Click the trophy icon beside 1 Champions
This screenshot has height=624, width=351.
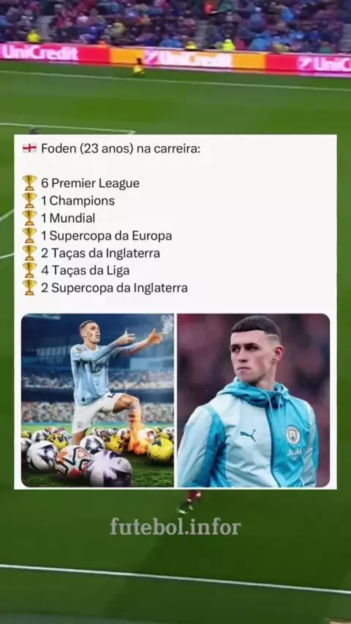pos(29,200)
